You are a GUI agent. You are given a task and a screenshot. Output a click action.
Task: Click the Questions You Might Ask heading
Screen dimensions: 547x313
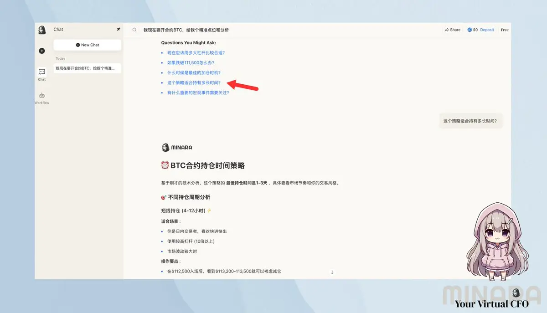click(x=188, y=43)
